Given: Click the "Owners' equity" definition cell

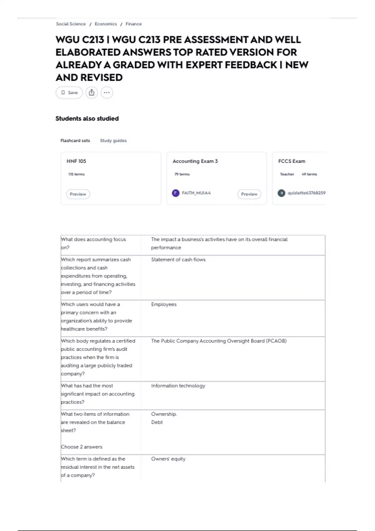Looking at the screenshot, I should [168, 459].
